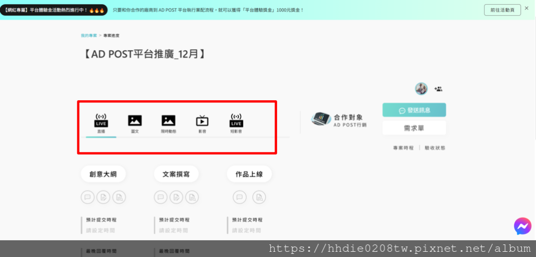Click the 驗收狀態 link
The image size is (536, 257).
point(435,148)
